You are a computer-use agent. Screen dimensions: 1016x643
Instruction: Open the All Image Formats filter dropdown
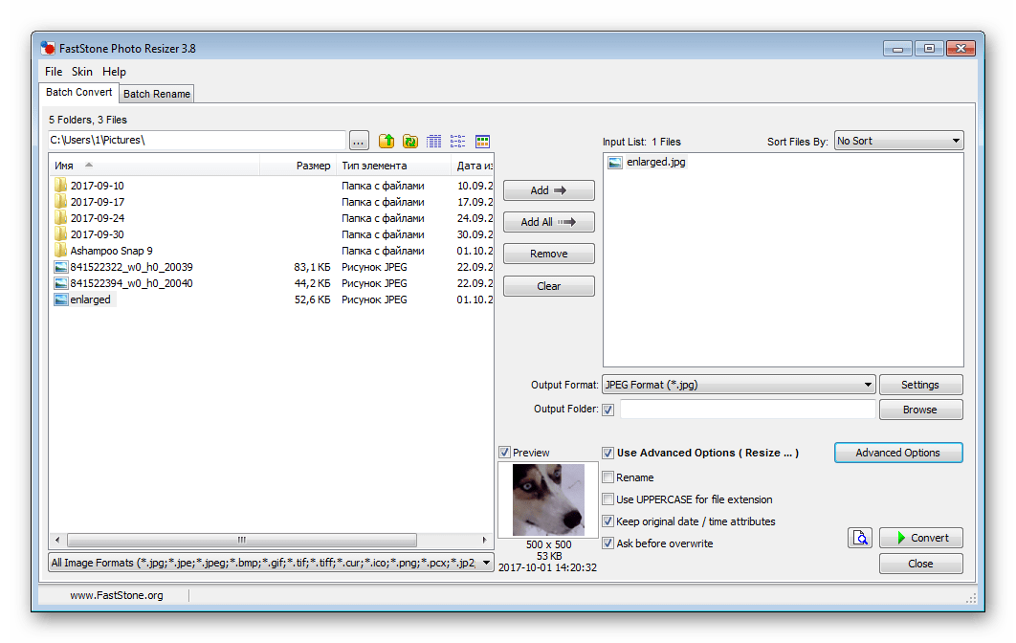271,563
